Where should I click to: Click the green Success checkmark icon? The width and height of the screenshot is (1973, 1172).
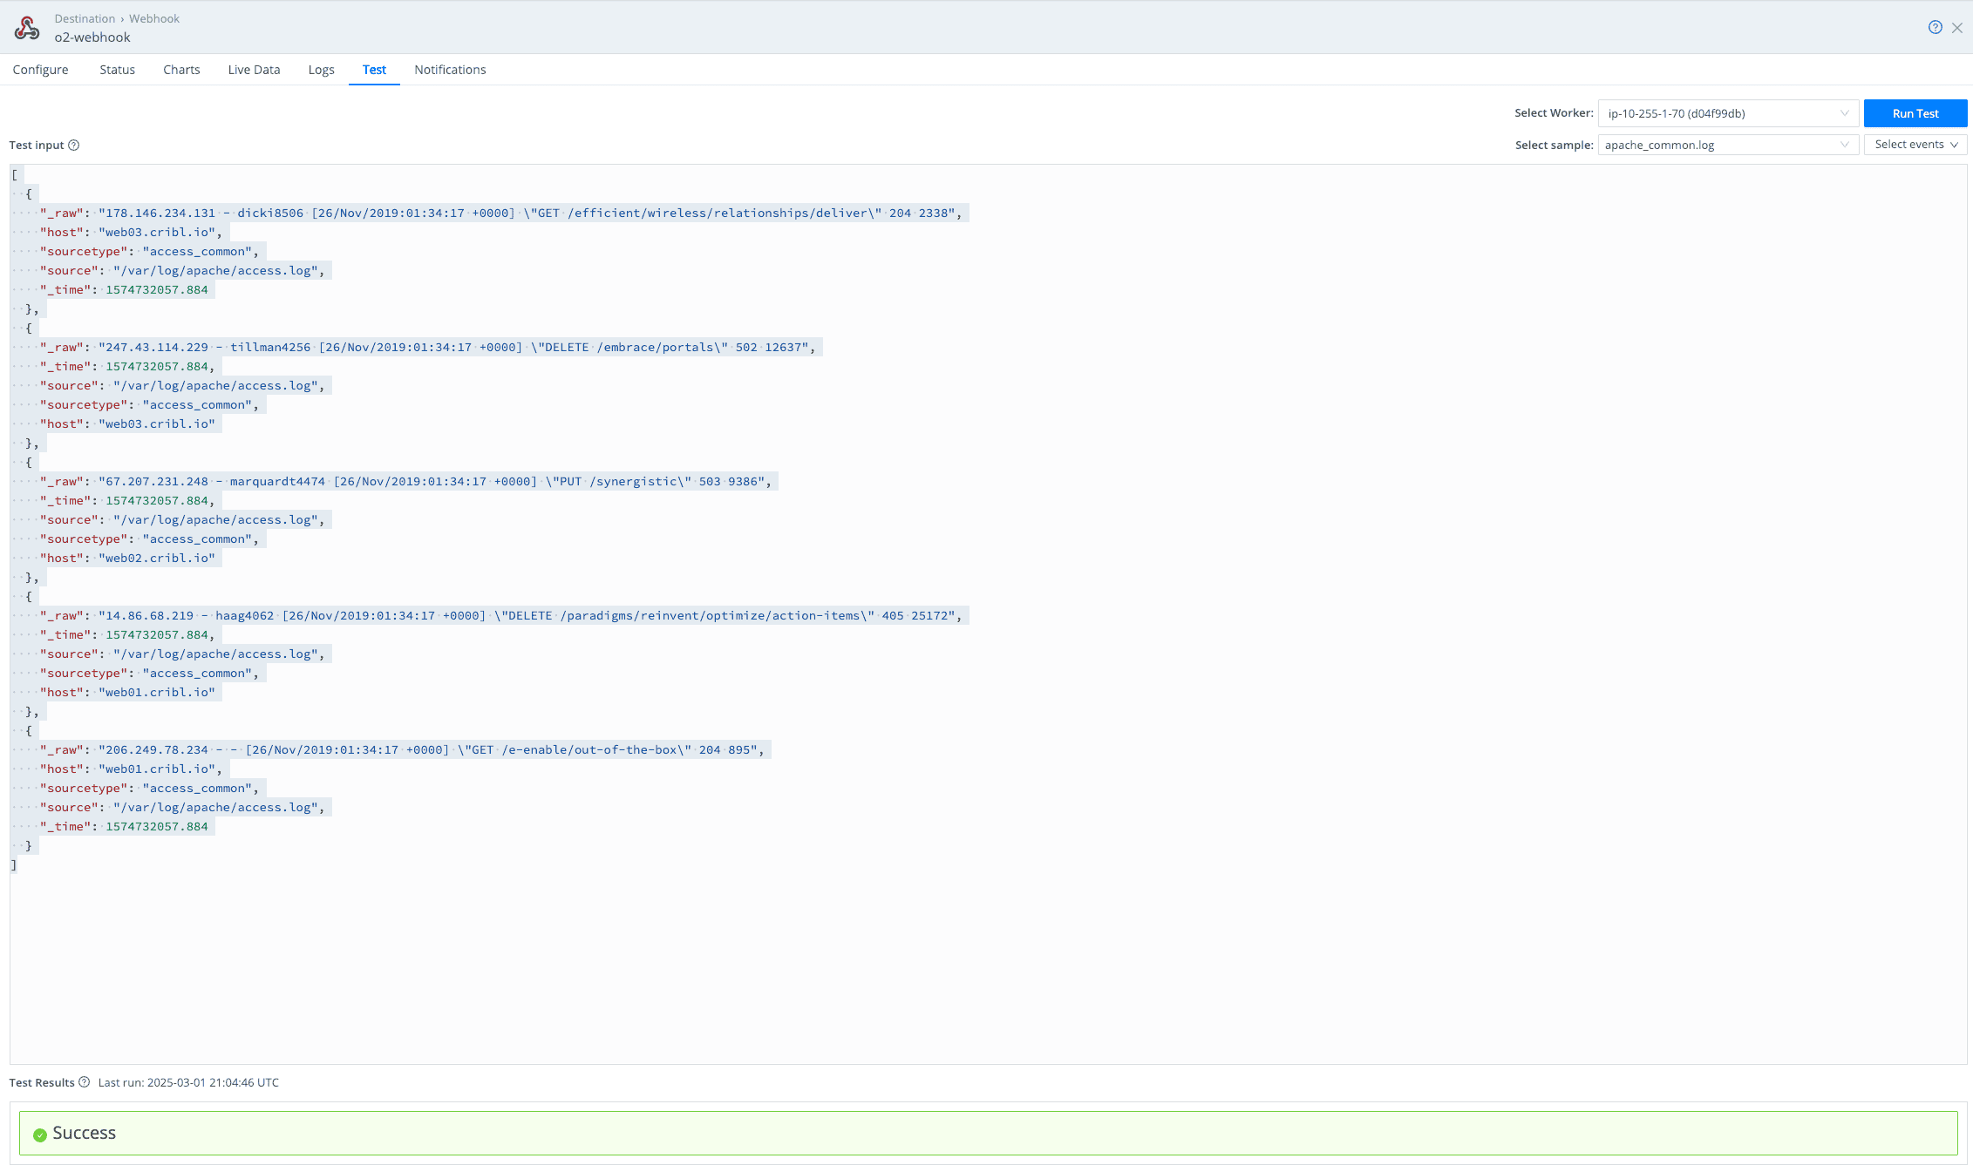click(x=39, y=1135)
